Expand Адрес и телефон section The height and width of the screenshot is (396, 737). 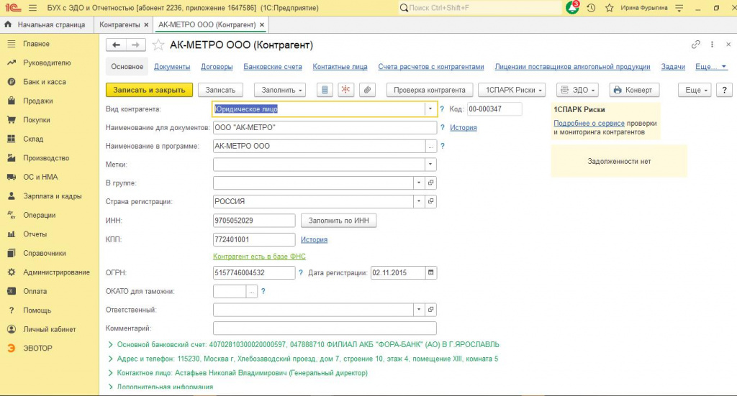(x=110, y=359)
